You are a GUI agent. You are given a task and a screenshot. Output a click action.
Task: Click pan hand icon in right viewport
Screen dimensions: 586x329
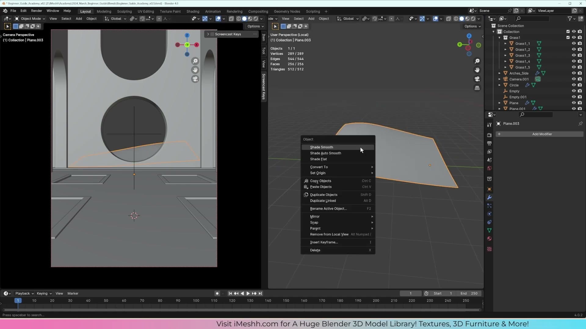tap(477, 70)
